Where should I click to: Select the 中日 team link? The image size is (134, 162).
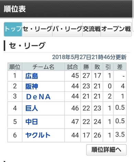pos(32,122)
